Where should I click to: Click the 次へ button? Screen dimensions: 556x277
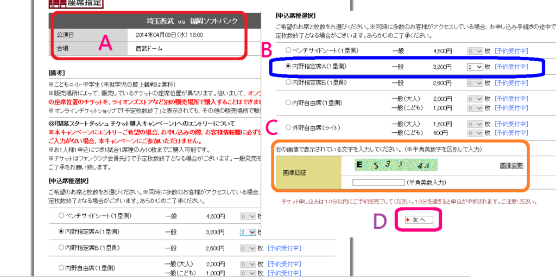(419, 220)
